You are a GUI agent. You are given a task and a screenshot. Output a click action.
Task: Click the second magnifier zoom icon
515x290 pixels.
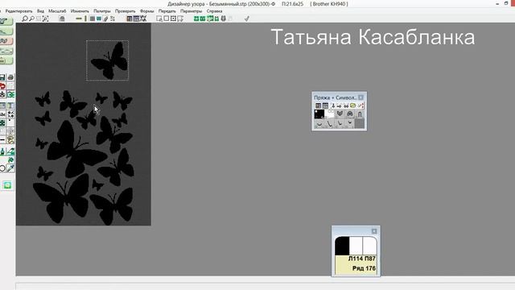click(32, 19)
